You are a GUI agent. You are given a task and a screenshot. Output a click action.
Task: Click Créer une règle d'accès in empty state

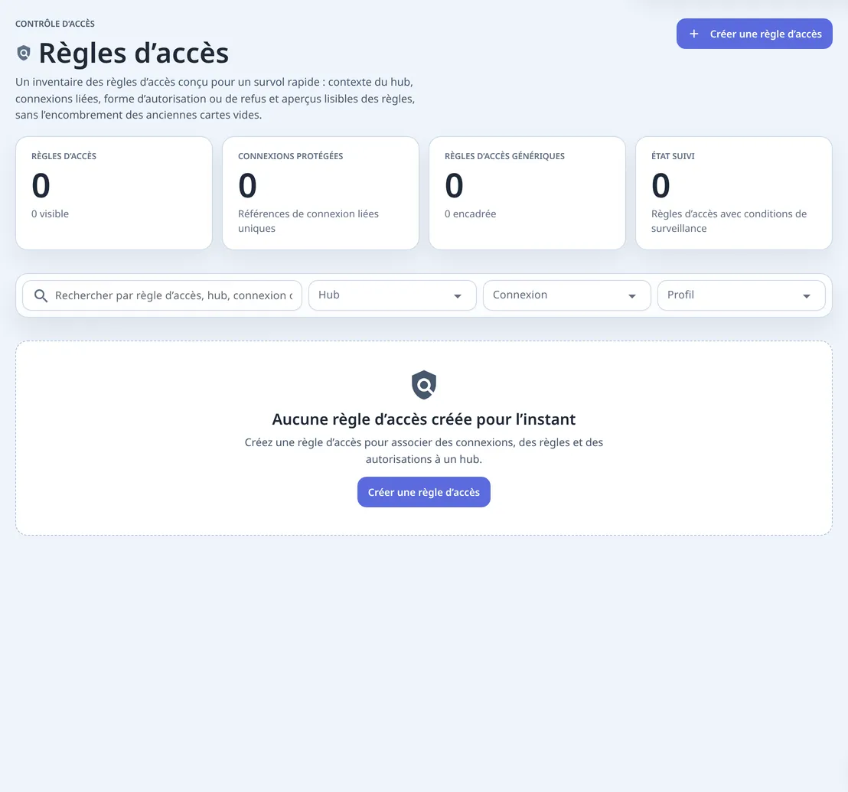tap(424, 492)
